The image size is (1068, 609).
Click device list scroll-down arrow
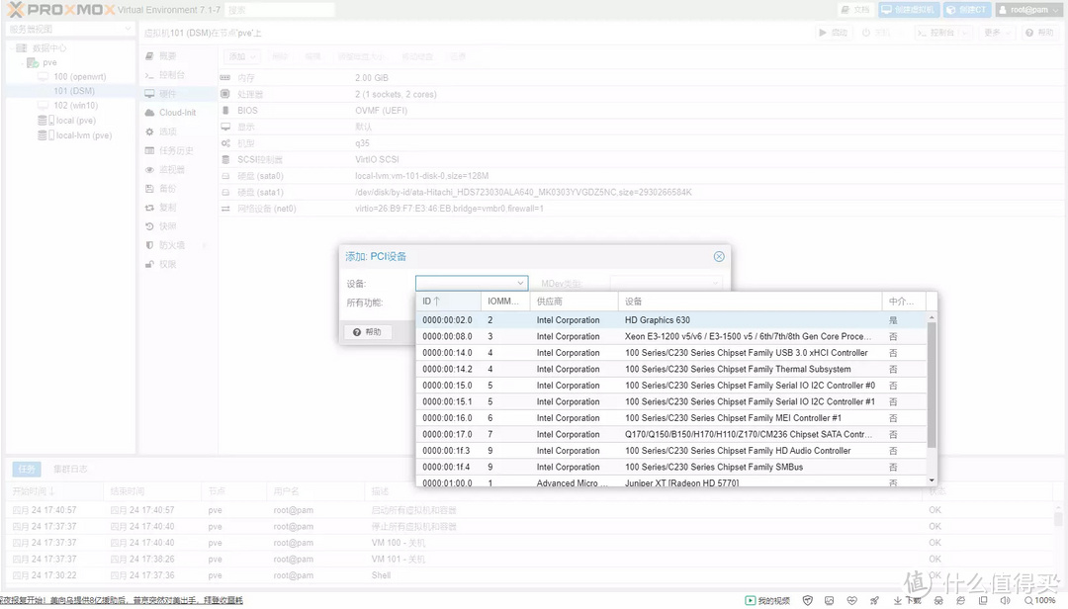click(x=932, y=480)
